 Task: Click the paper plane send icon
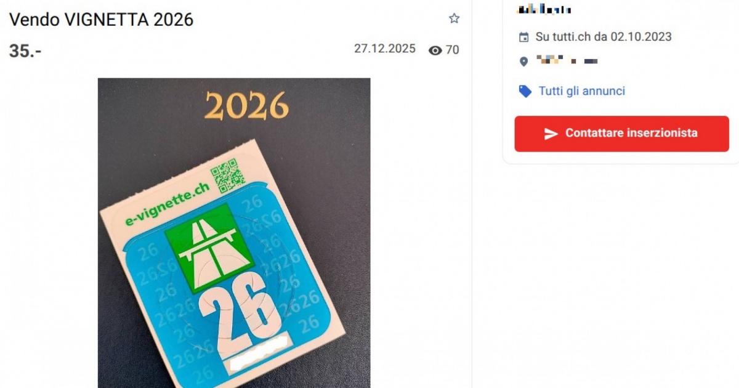[551, 134]
